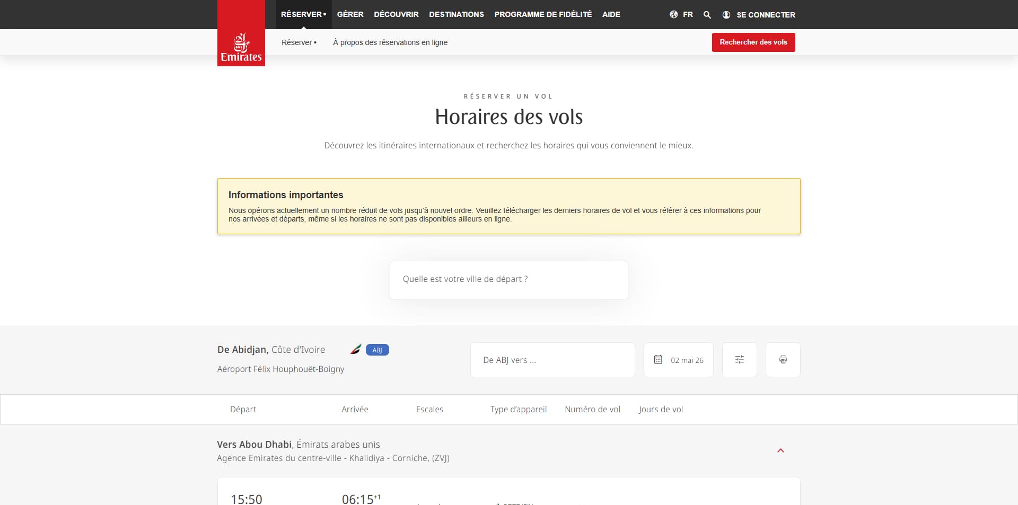Open the RÉSERVER menu

(x=303, y=14)
